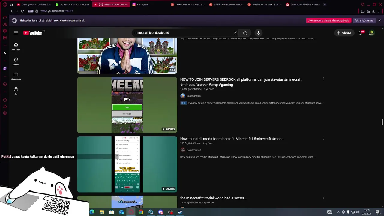
Task: Open options menu for BEDROCK servers video
Action: [323, 79]
